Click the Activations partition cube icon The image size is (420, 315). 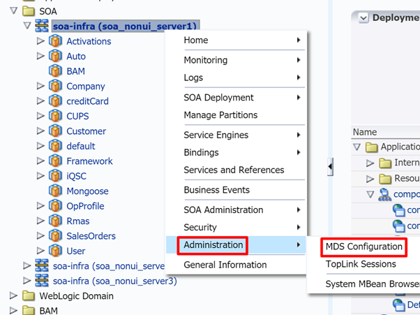point(55,41)
